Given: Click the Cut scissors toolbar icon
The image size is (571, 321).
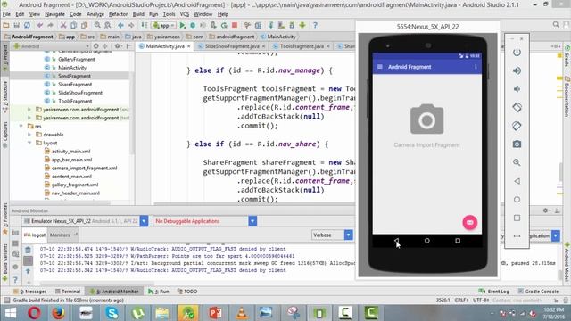Looking at the screenshot, I should pos(63,26).
